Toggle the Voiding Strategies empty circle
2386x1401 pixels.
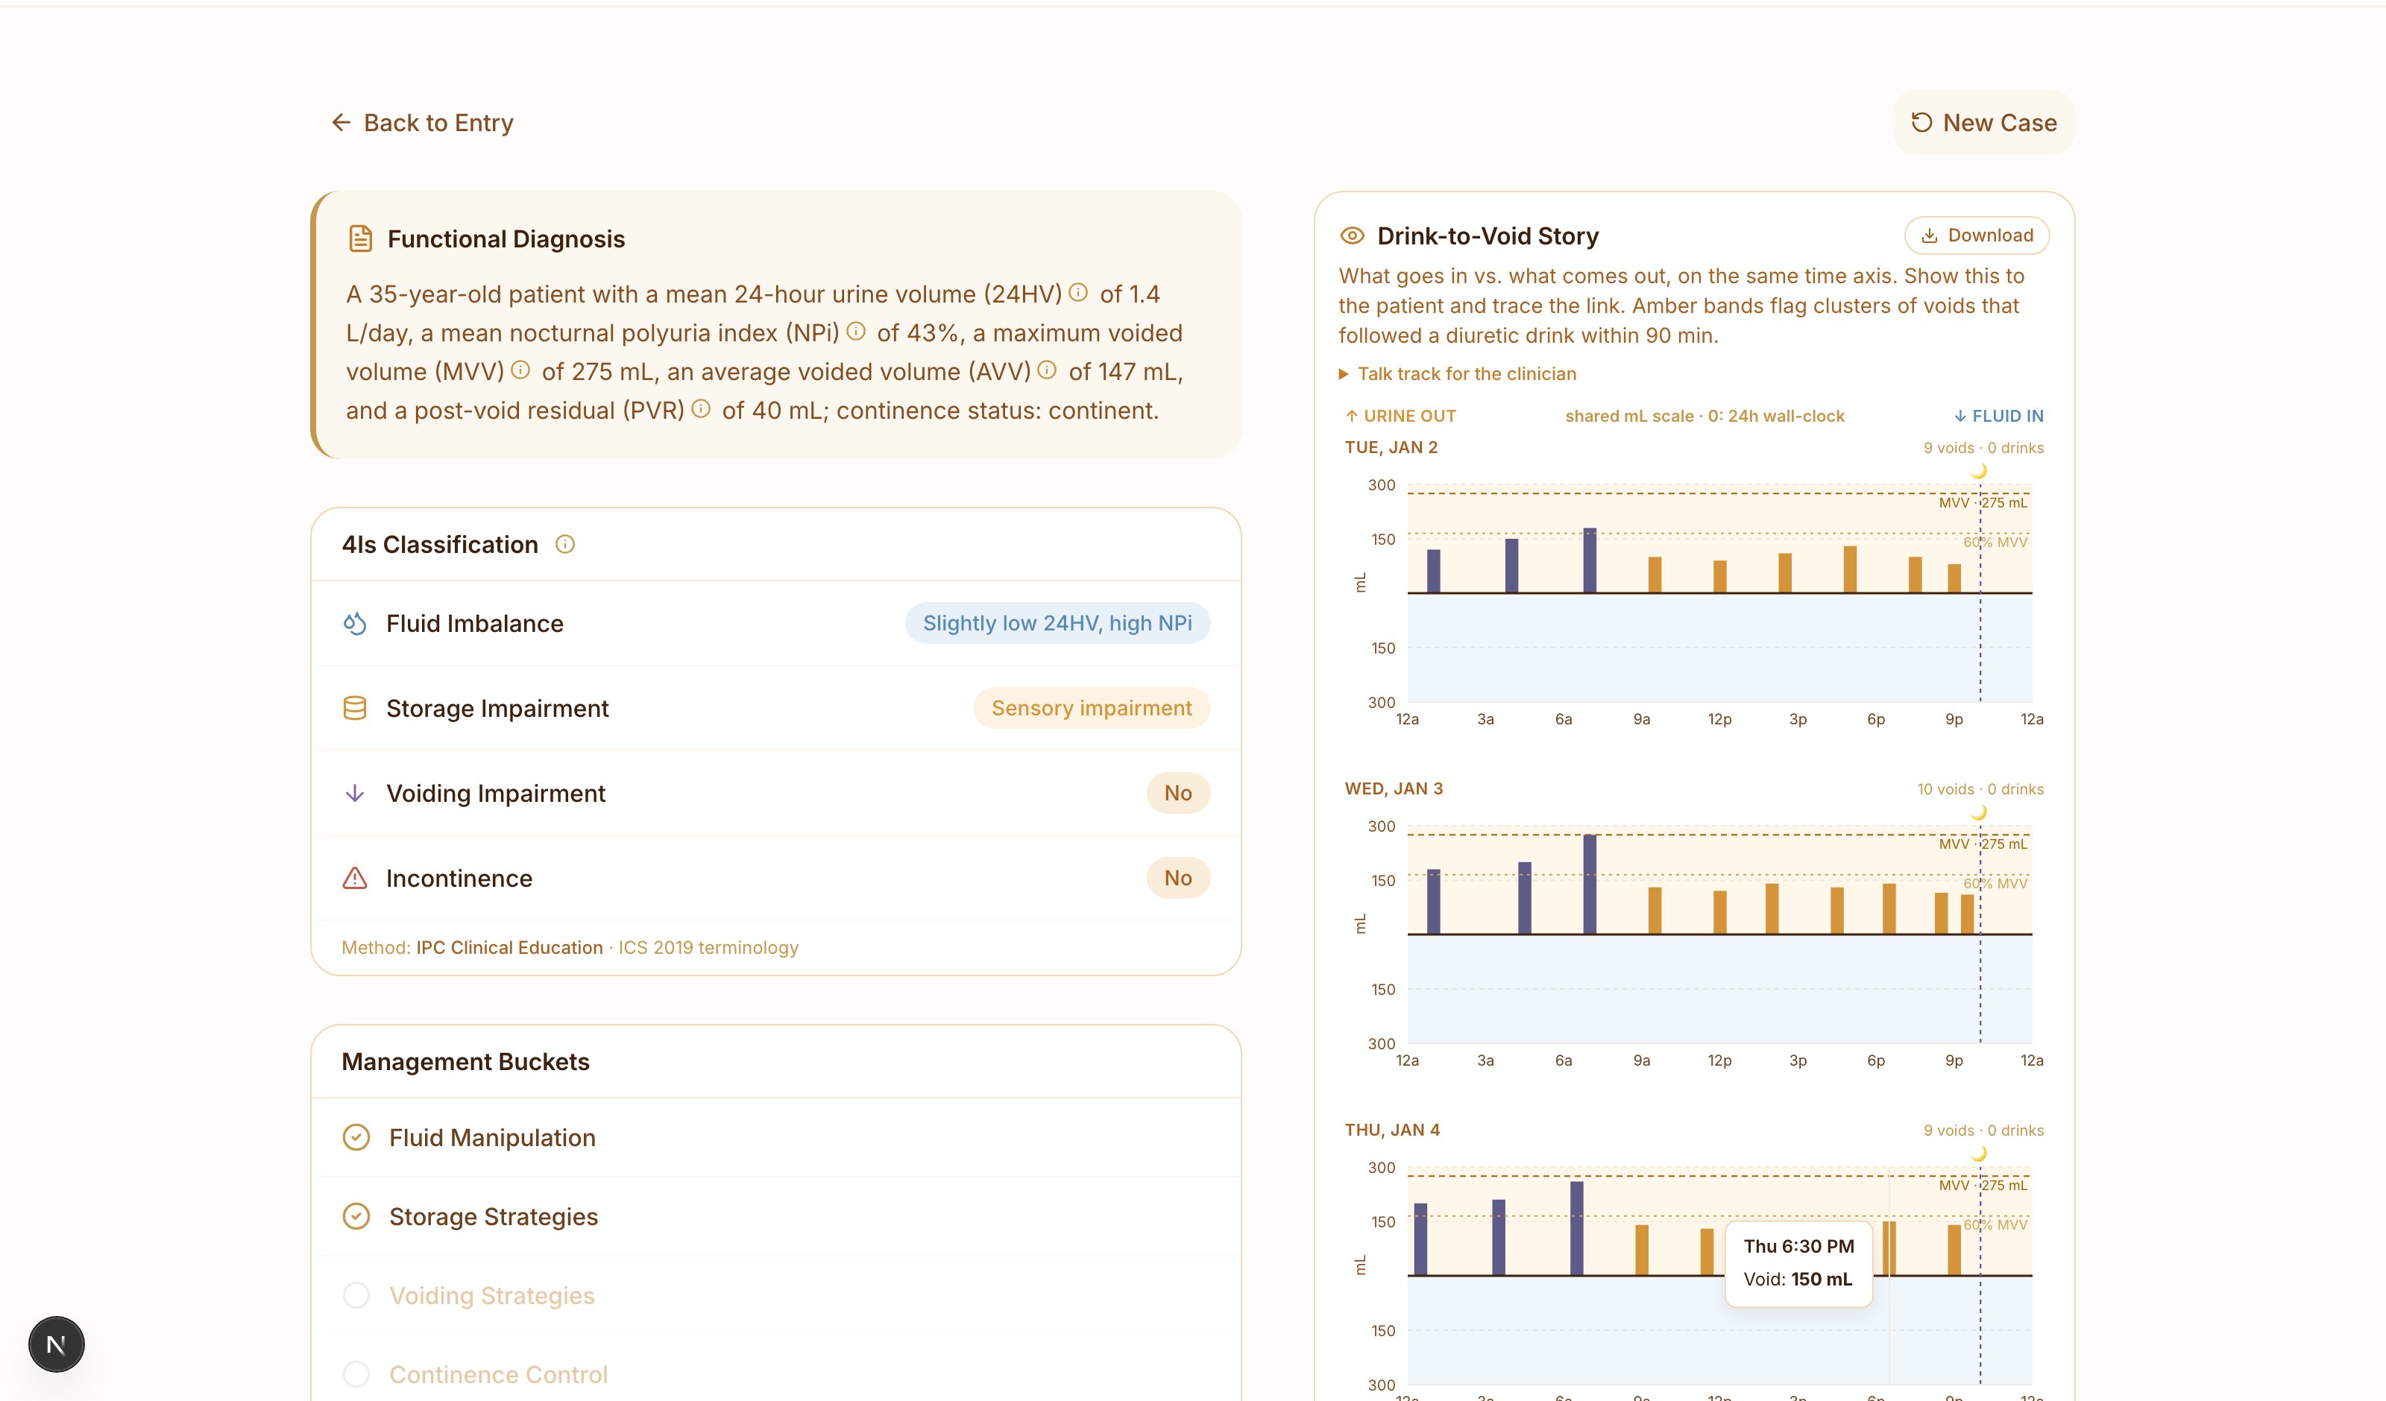pos(356,1295)
